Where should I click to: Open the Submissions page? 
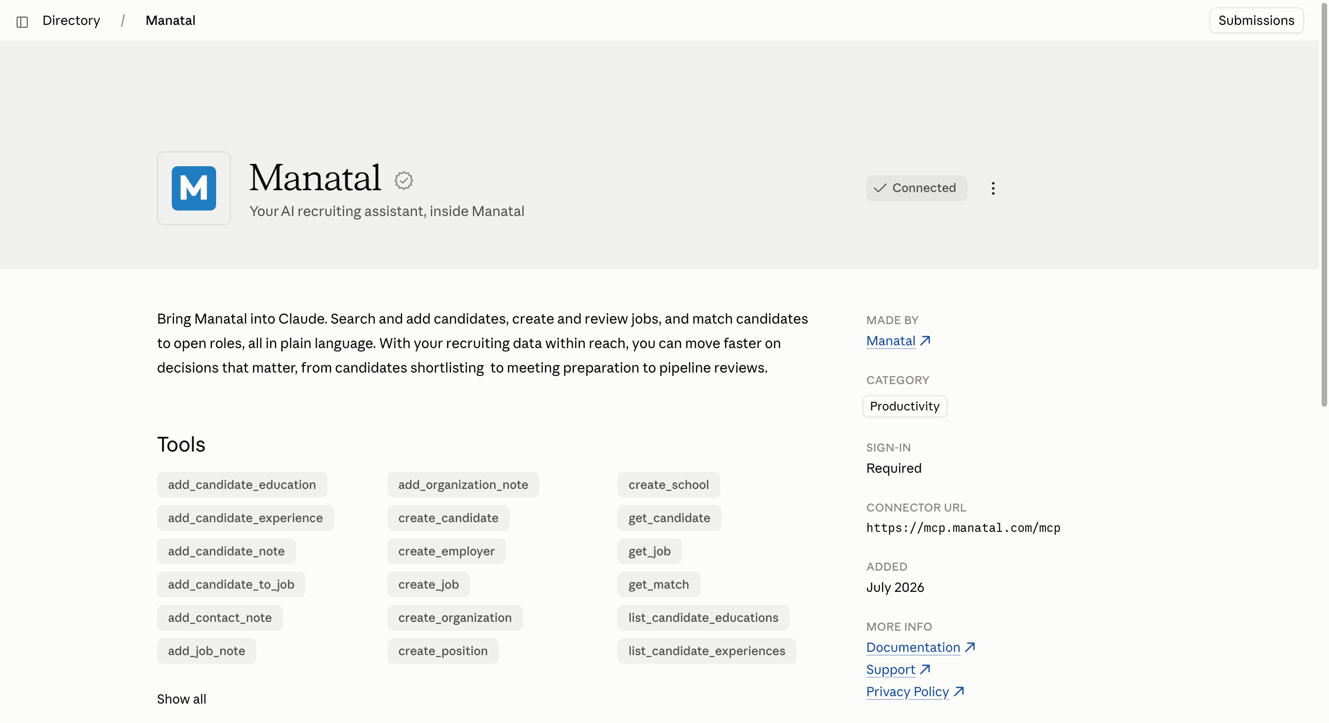point(1256,21)
